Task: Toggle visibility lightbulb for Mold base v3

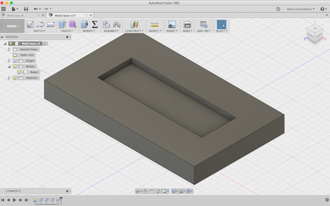Action: (10, 44)
